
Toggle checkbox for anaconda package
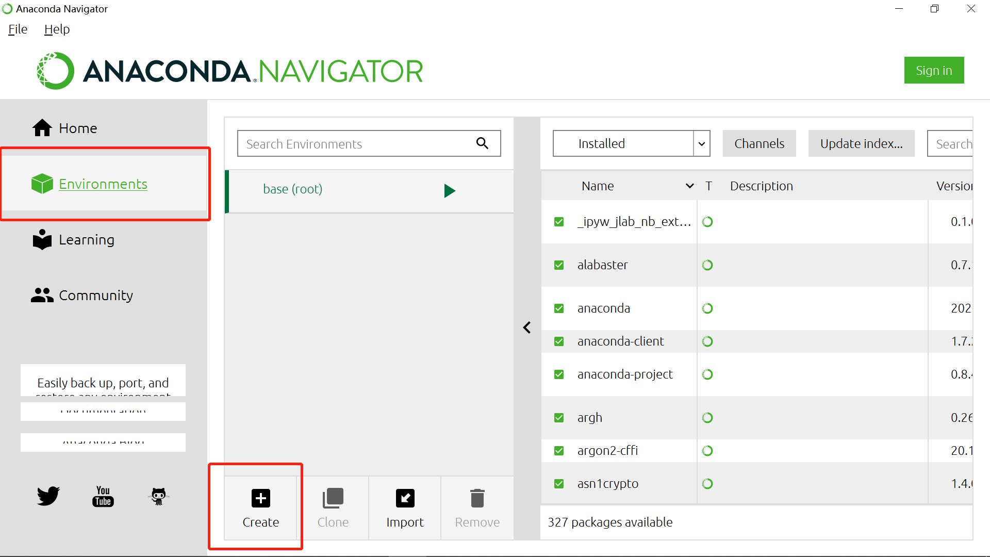559,308
